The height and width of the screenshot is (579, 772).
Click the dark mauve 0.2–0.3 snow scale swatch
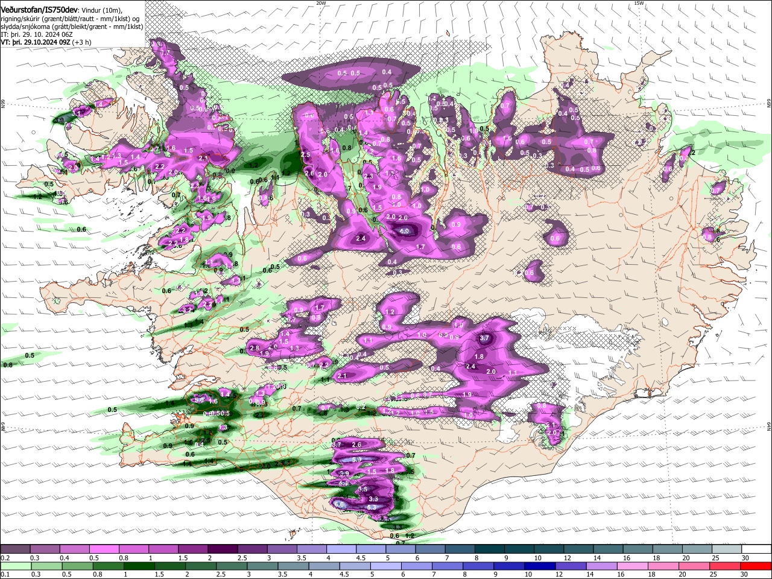[x=15, y=549]
